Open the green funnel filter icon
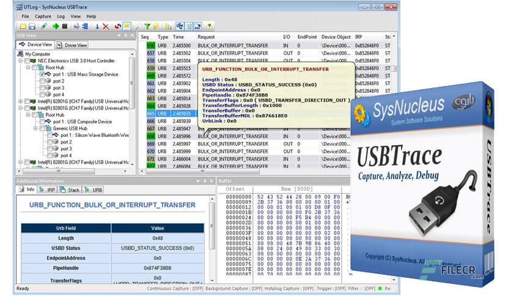Image resolution: width=511 pixels, height=296 pixels. (147, 26)
